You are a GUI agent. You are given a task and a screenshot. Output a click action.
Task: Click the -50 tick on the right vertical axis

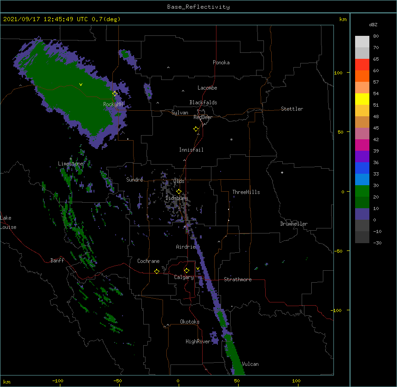[338, 251]
